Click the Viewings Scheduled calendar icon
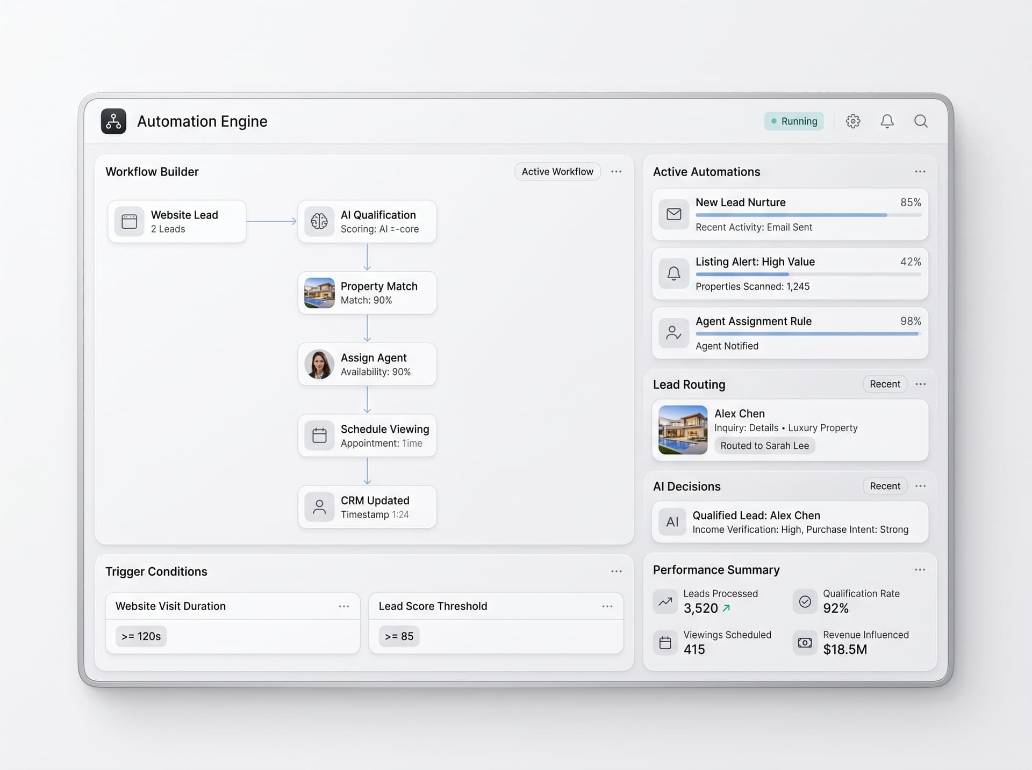This screenshot has height=770, width=1032. (x=665, y=643)
